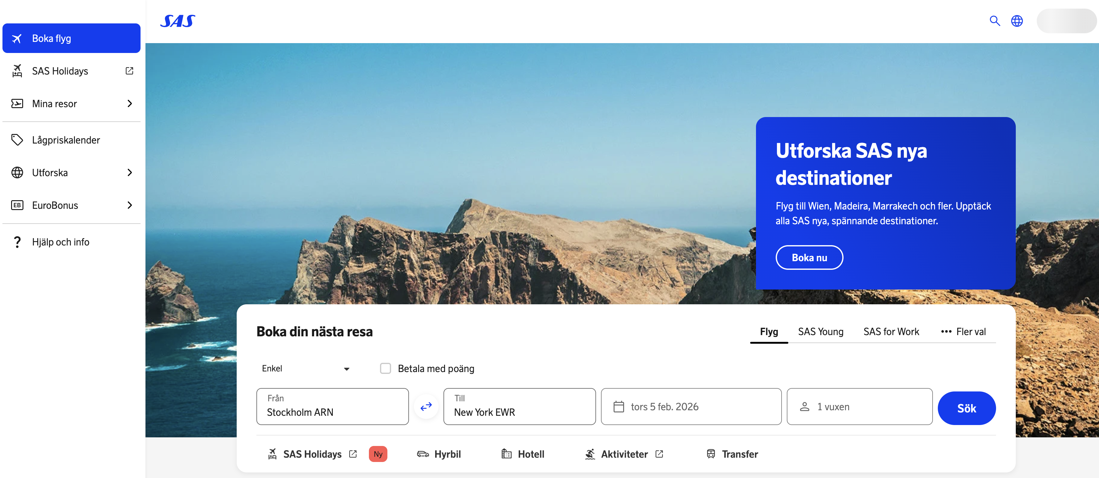This screenshot has height=478, width=1099.
Task: Open Fler val more options menu
Action: pyautogui.click(x=963, y=332)
